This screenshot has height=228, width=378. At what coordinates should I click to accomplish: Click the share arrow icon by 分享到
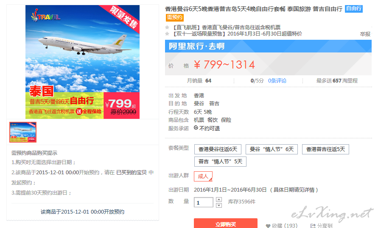(x=313, y=226)
